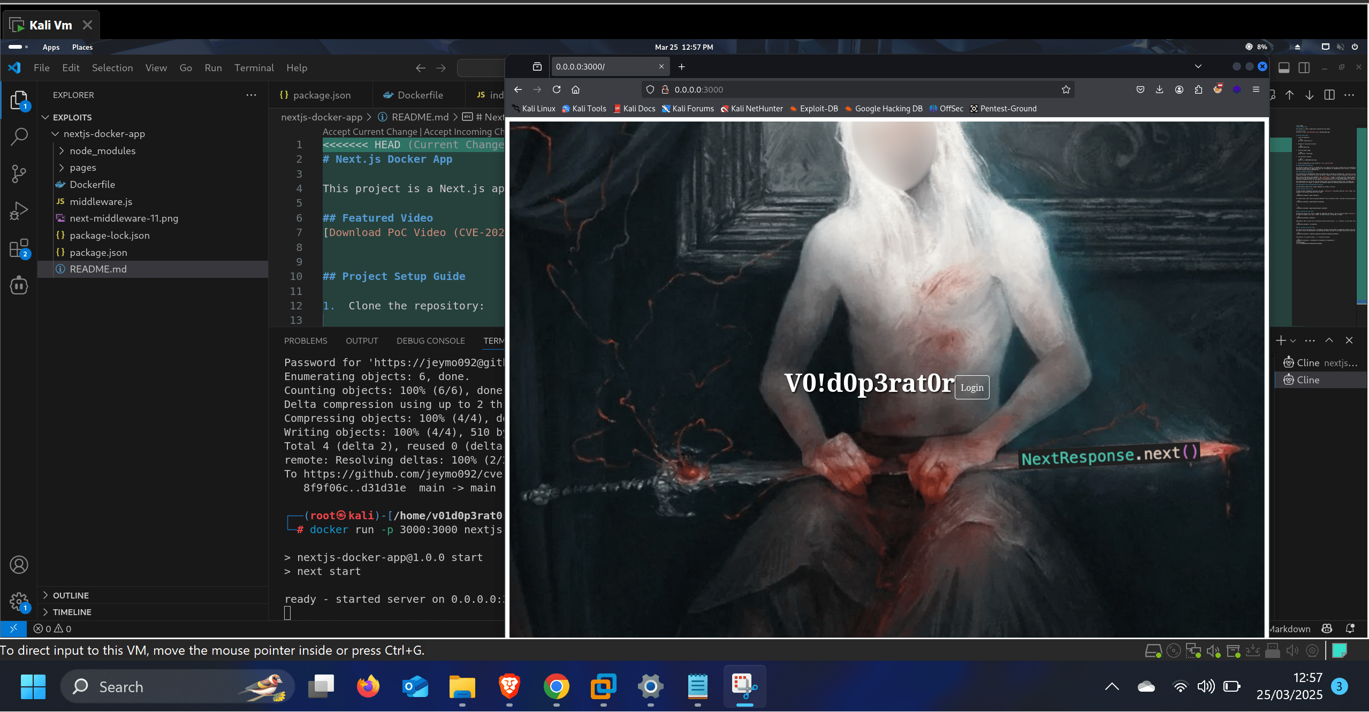Open File Explorer from Windows taskbar
1369x712 pixels.
(462, 686)
